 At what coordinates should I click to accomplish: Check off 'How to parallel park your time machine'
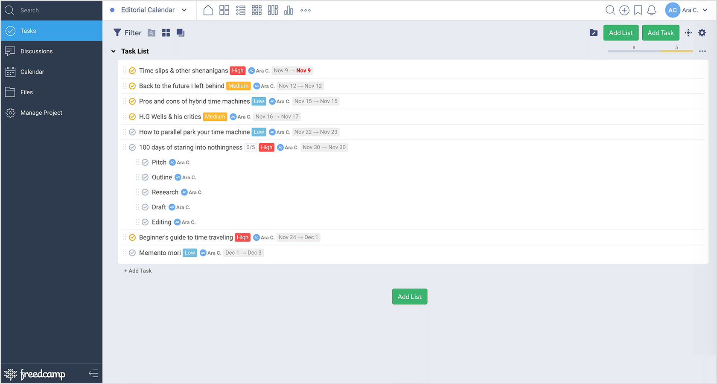click(132, 132)
